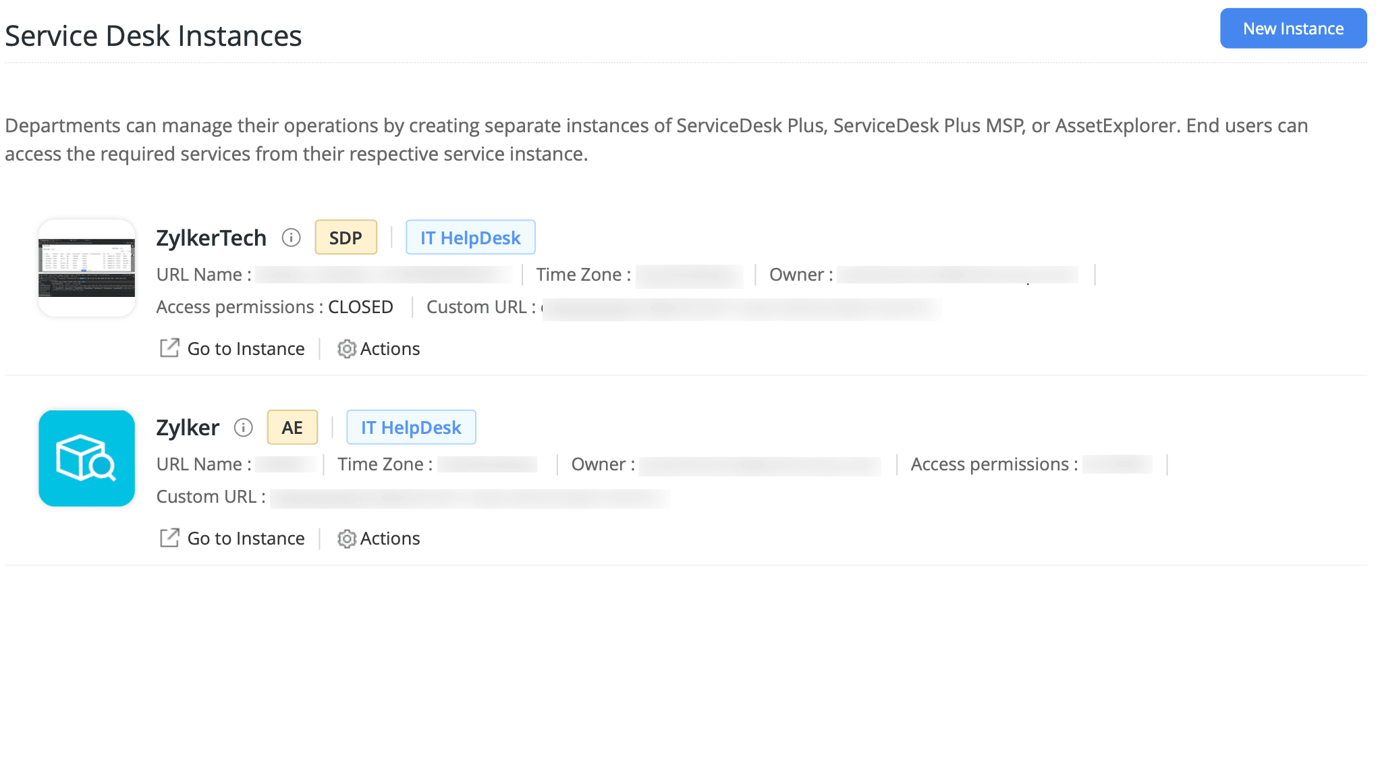Click Zylker's Go to Instance external-link icon
The image size is (1378, 768).
point(169,538)
